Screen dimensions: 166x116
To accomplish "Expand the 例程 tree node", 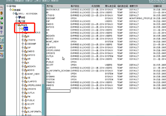I will click(x=16, y=17).
